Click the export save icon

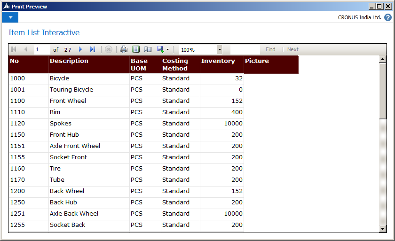[x=160, y=49]
